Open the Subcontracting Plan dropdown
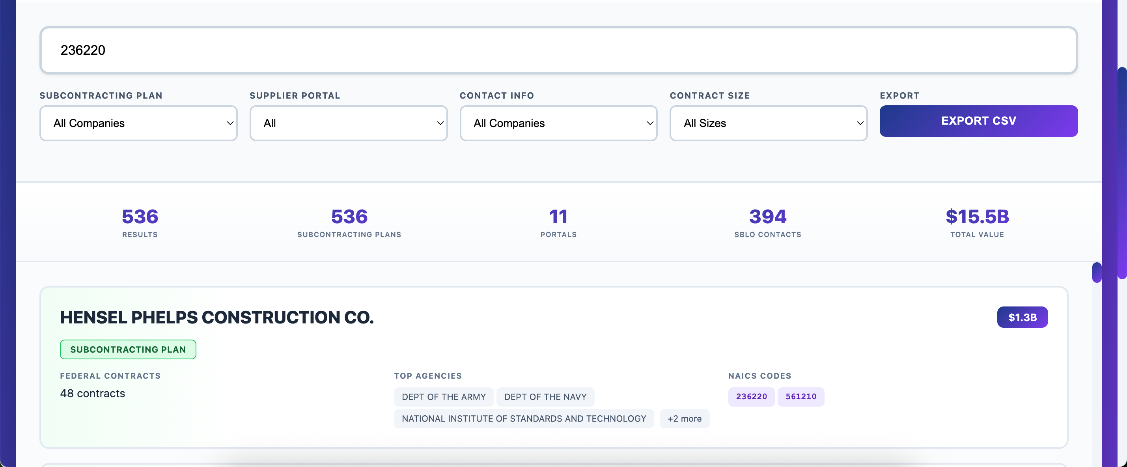The image size is (1127, 467). point(138,123)
